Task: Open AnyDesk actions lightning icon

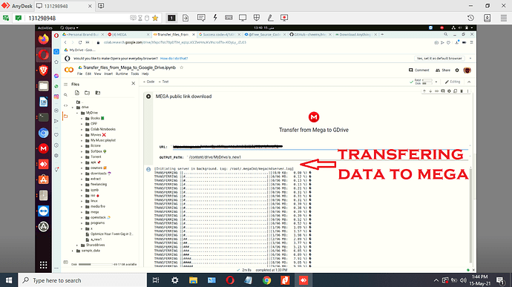Action: pyautogui.click(x=215, y=18)
